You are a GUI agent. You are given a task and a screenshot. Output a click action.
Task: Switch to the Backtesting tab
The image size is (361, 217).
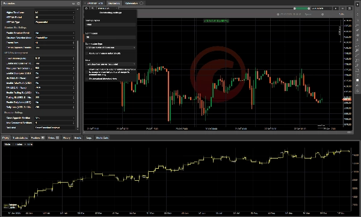114,3
